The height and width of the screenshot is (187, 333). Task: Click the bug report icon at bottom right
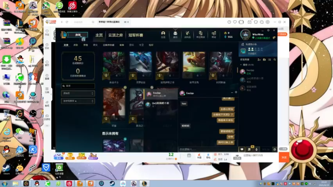tap(275, 150)
